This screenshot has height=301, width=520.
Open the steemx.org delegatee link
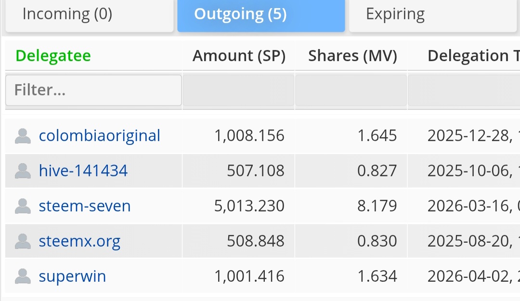(x=79, y=241)
